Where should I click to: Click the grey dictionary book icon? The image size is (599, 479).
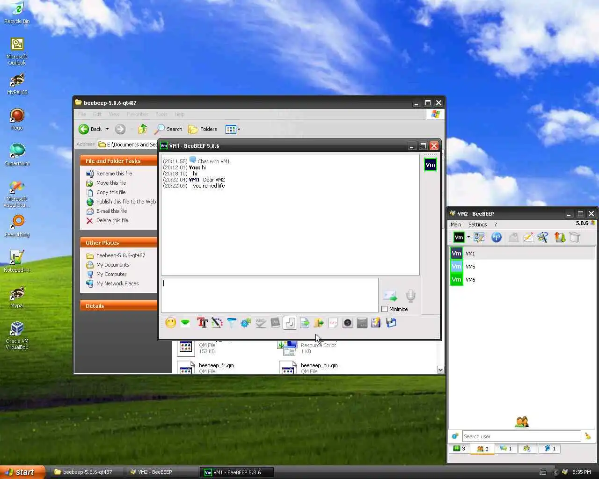pos(275,323)
